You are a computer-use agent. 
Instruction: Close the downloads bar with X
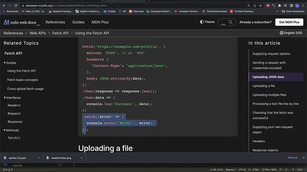click(x=304, y=158)
